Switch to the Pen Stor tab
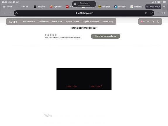168x126 pixels. (104, 7)
